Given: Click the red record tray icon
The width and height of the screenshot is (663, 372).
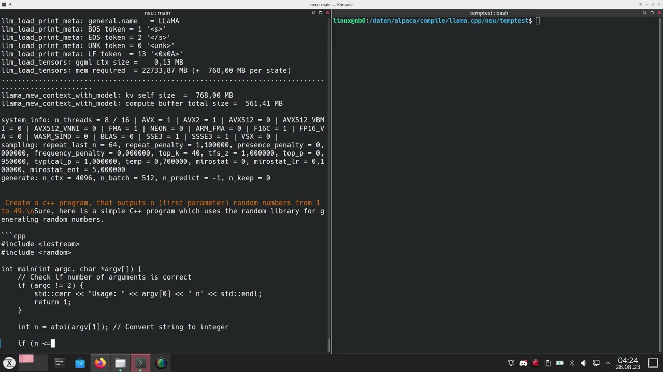Looking at the screenshot, I should (x=536, y=363).
